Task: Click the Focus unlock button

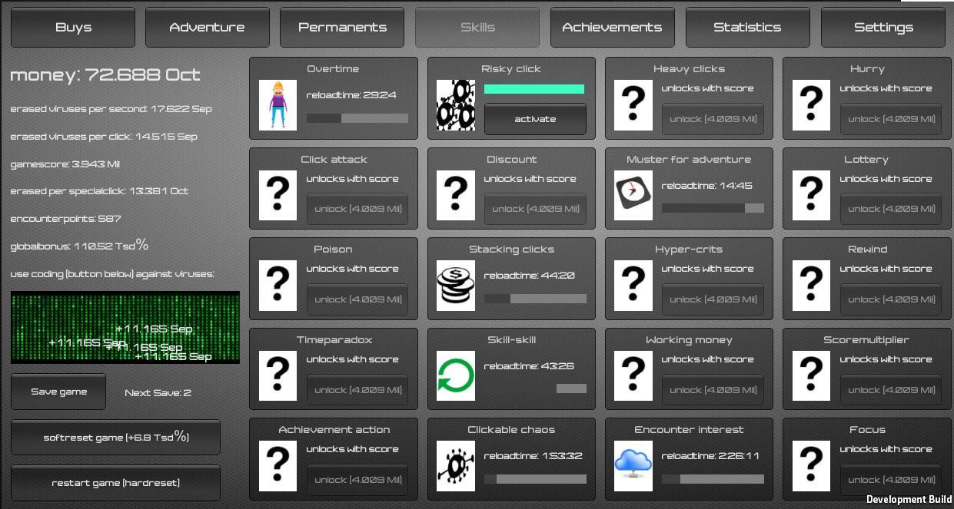Action: (891, 480)
